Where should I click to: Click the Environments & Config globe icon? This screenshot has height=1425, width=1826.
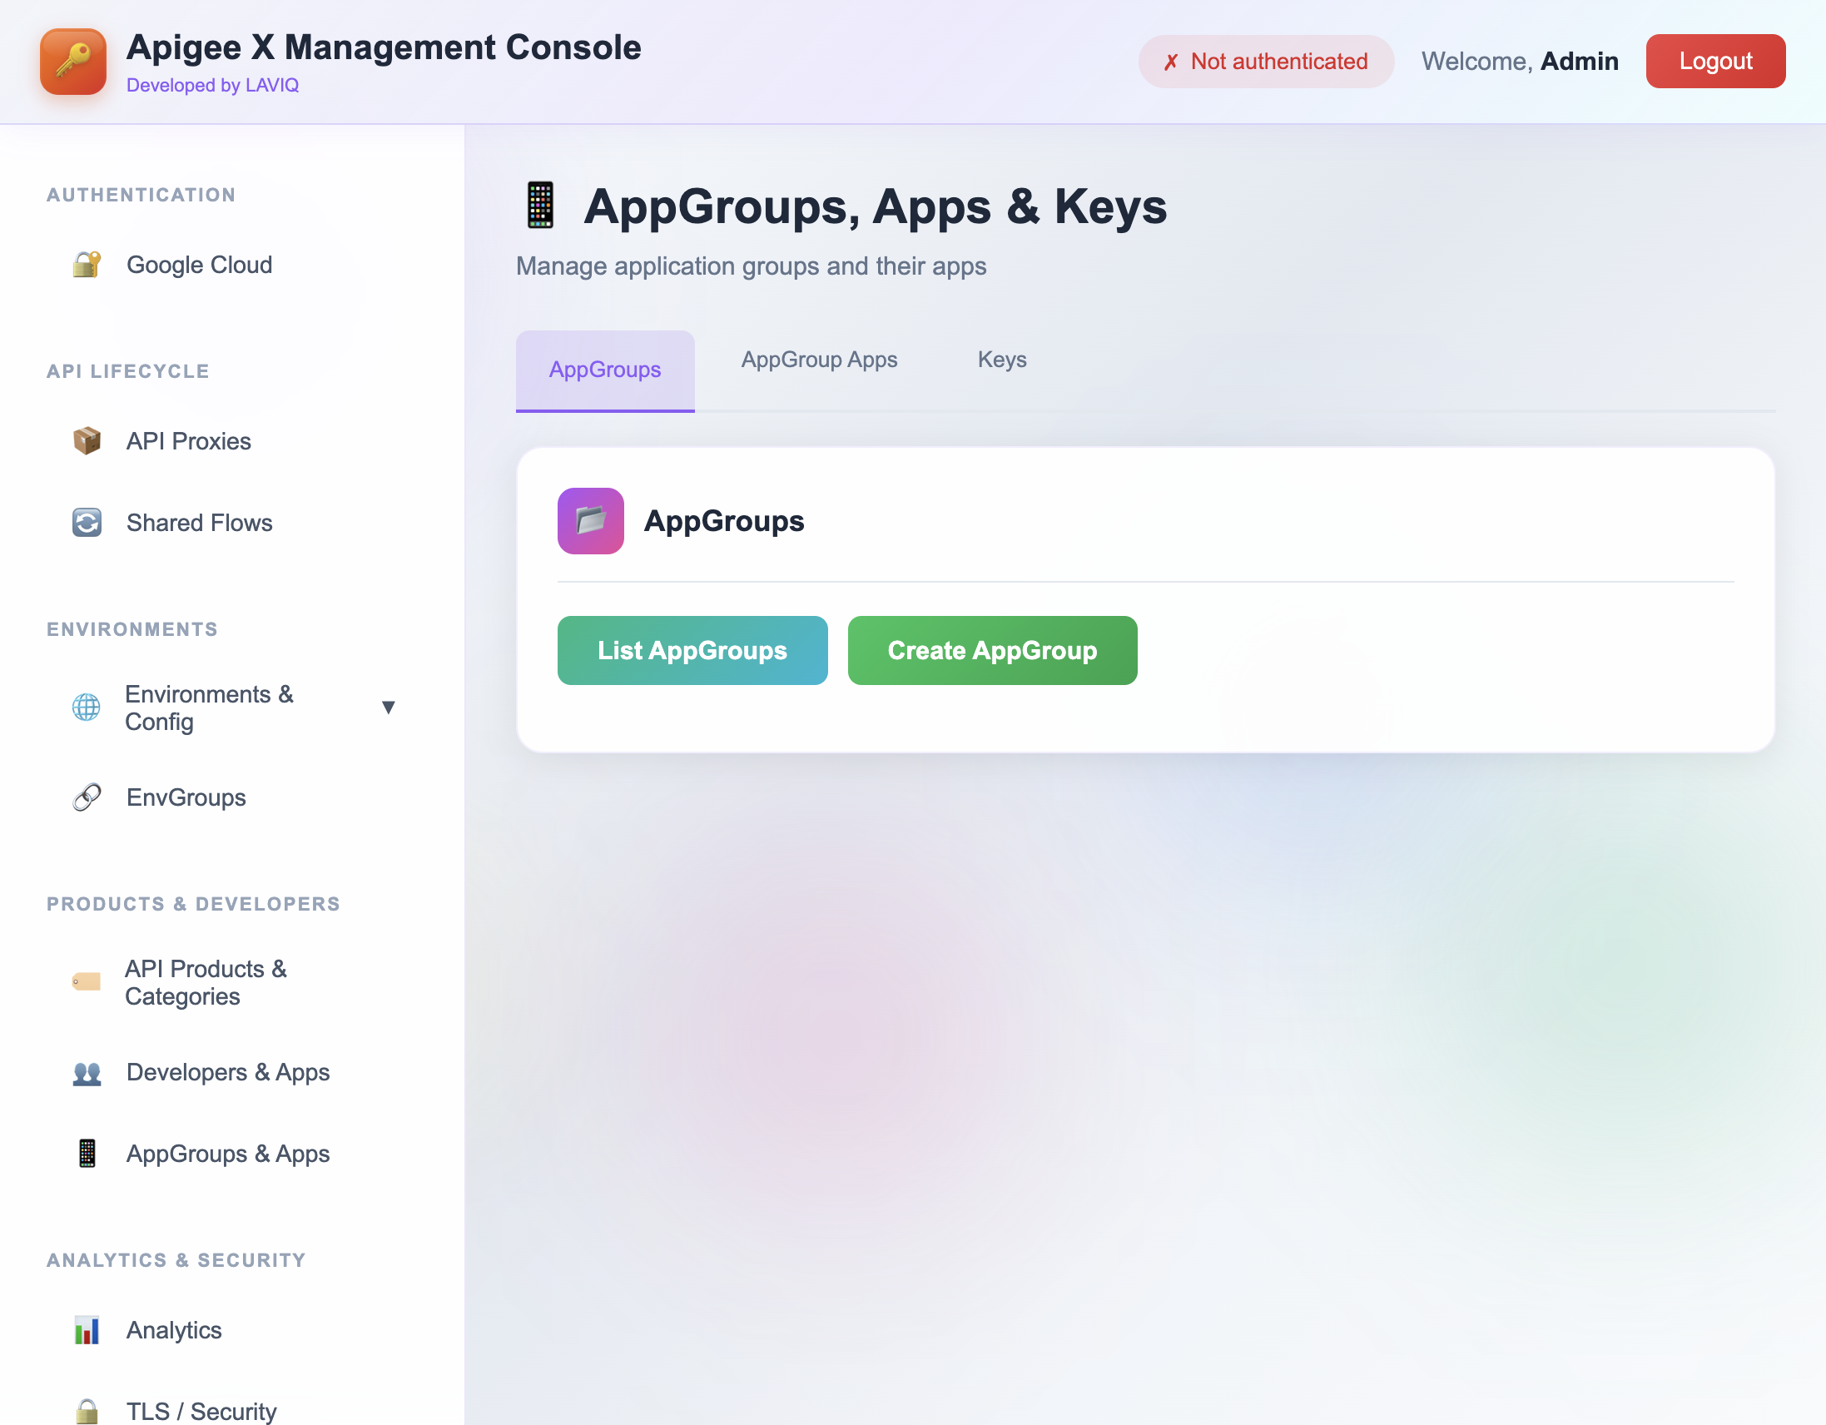(87, 708)
